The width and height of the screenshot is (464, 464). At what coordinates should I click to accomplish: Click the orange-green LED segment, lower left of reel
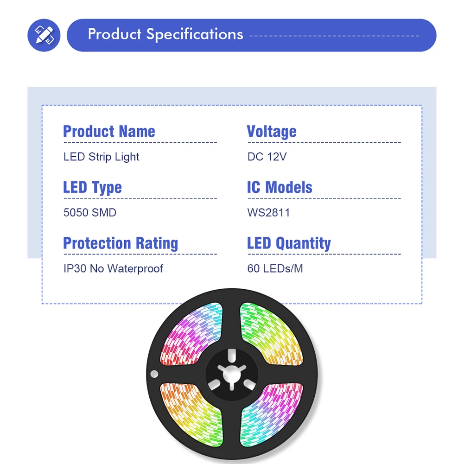(x=192, y=414)
